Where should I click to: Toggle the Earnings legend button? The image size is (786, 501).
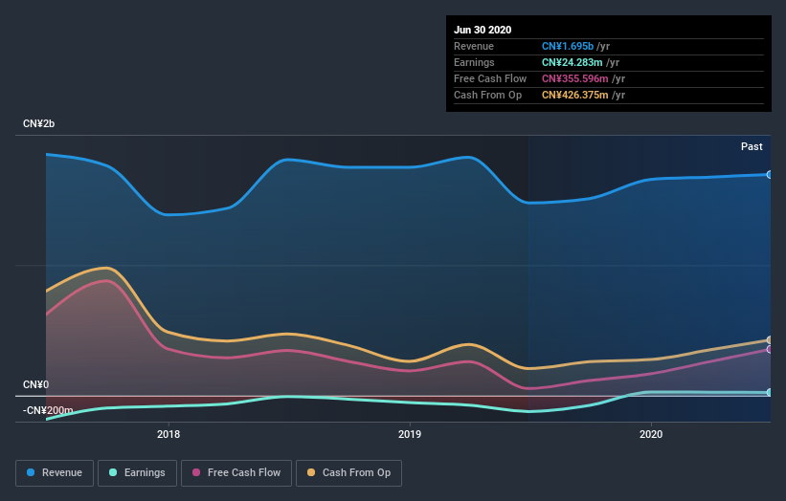[x=137, y=473]
